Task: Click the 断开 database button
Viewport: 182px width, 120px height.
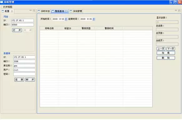Action: (30, 80)
